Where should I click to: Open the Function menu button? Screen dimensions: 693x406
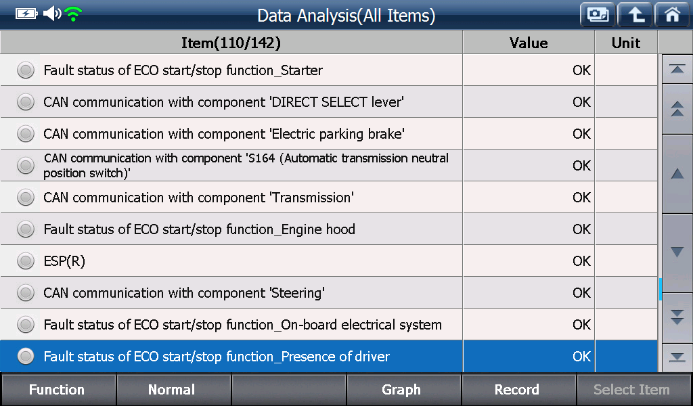coord(58,390)
